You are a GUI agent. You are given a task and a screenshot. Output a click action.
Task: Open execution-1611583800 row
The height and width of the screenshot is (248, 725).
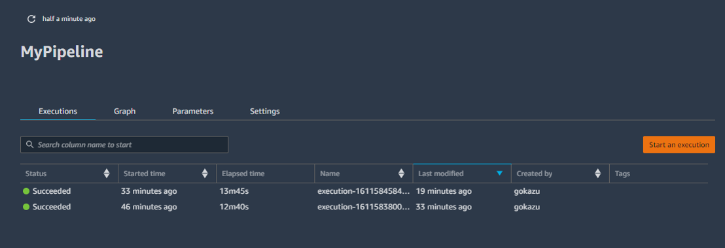(364, 207)
